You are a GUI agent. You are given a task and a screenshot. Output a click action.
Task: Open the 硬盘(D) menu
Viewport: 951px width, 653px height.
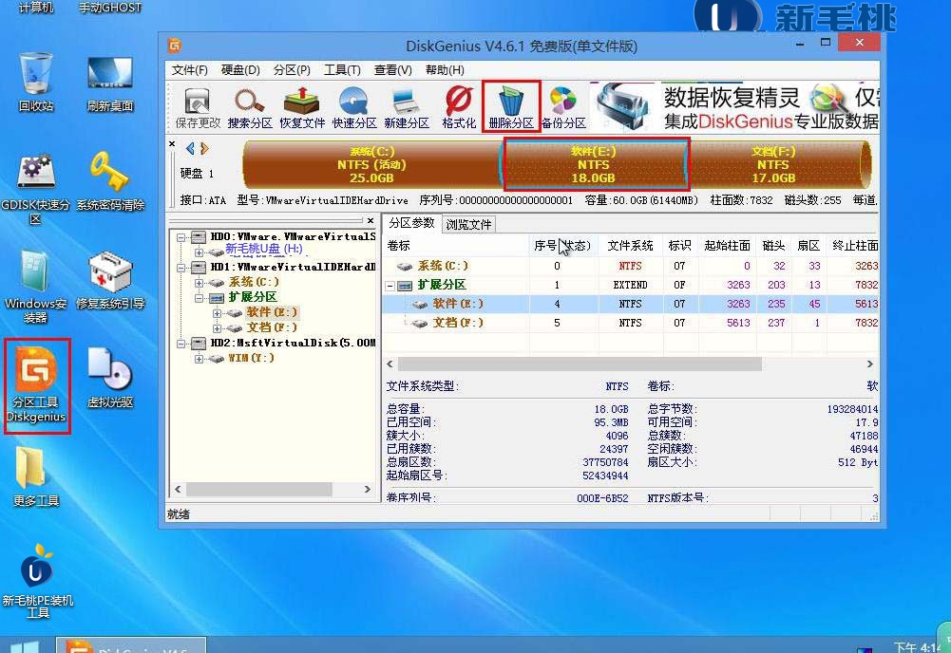point(240,70)
